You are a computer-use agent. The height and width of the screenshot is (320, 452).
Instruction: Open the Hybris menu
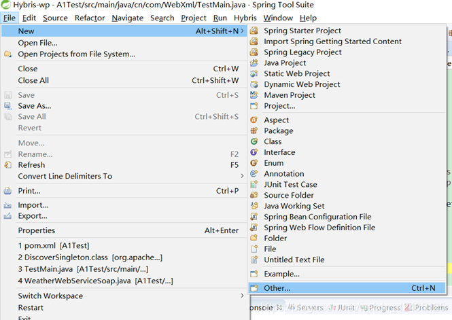click(245, 18)
